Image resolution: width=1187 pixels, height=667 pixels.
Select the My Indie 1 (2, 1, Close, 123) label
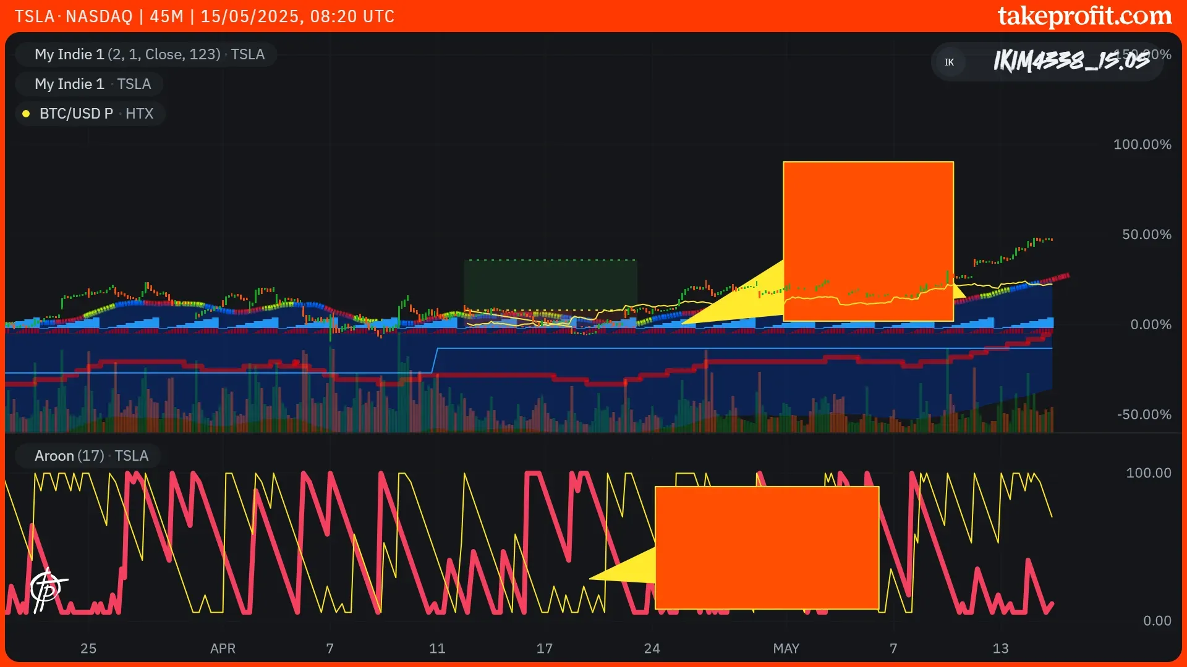tap(148, 54)
